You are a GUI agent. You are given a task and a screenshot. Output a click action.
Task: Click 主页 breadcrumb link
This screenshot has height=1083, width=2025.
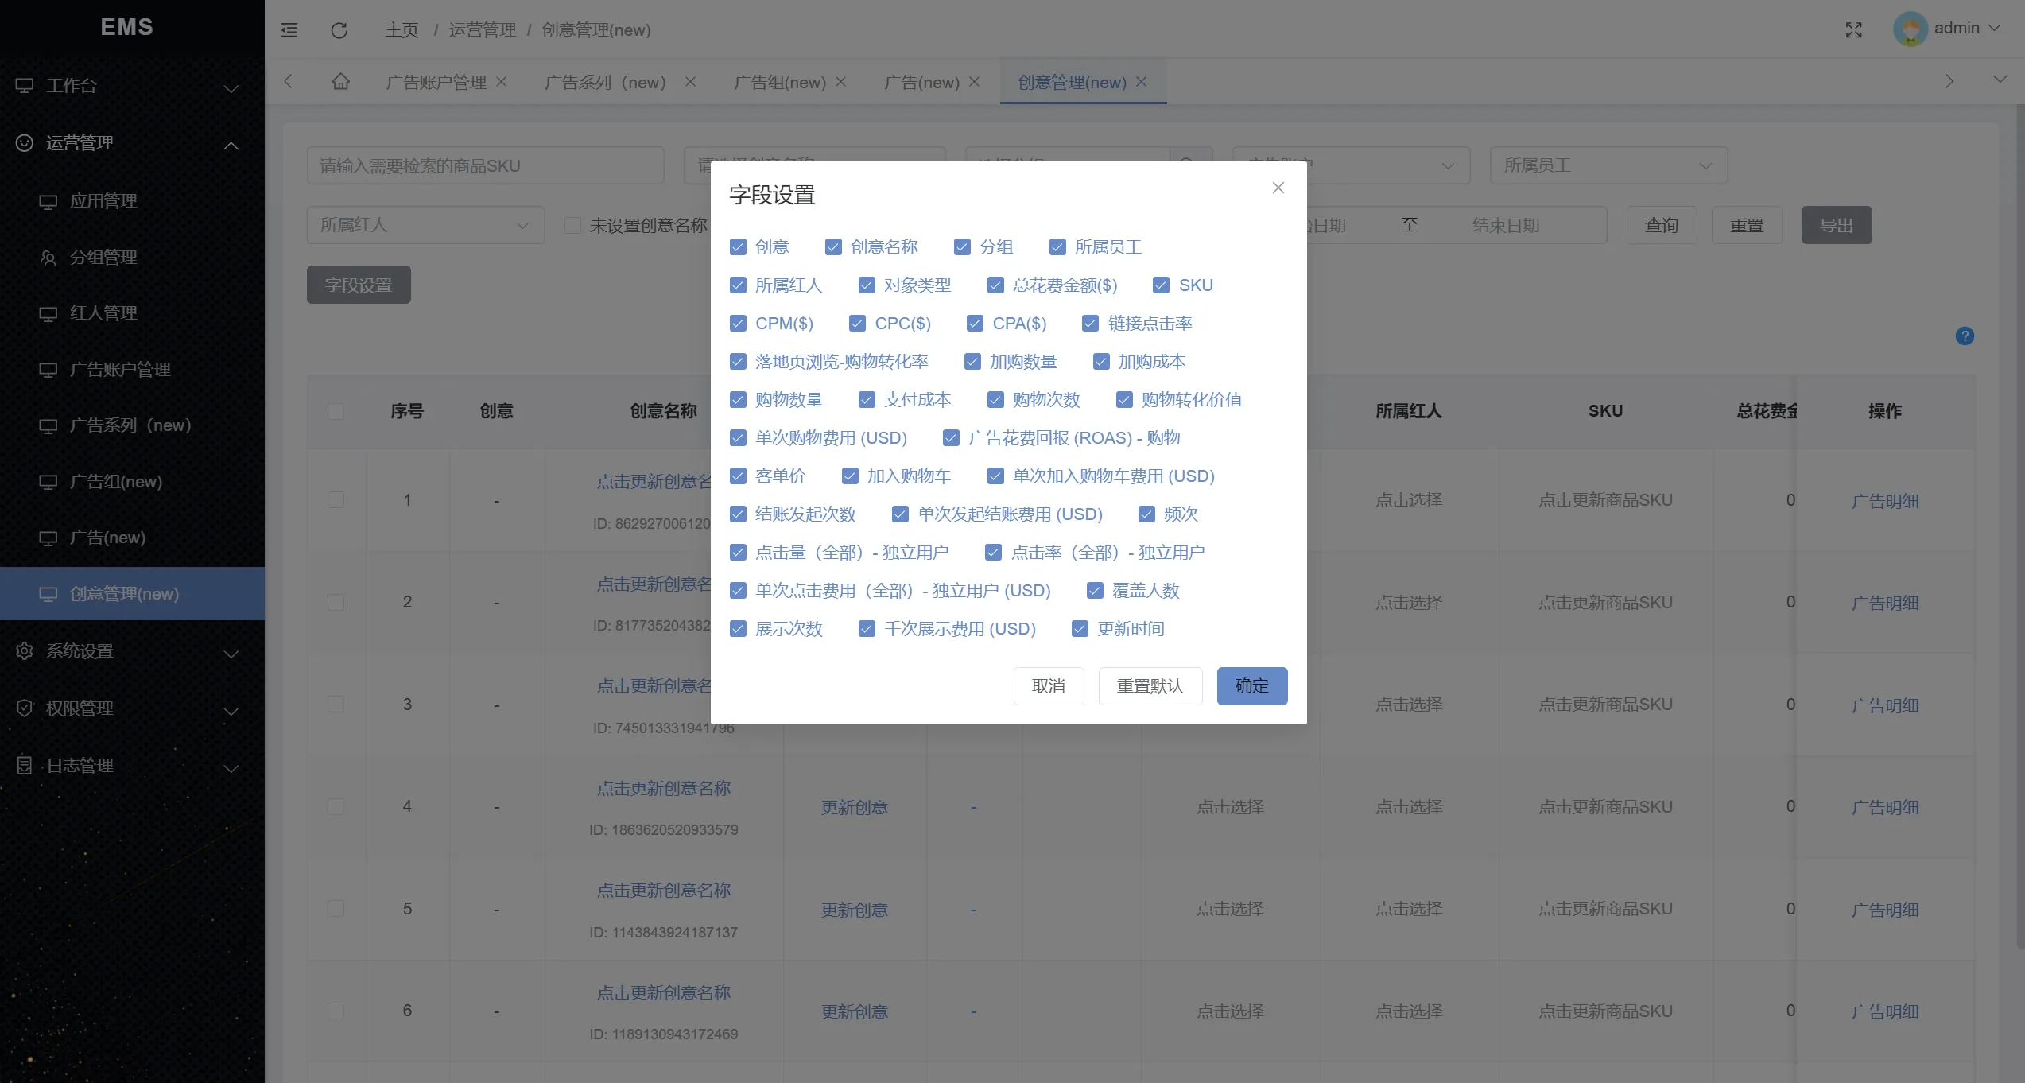[x=402, y=30]
